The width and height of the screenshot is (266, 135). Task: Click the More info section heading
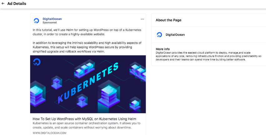(163, 49)
